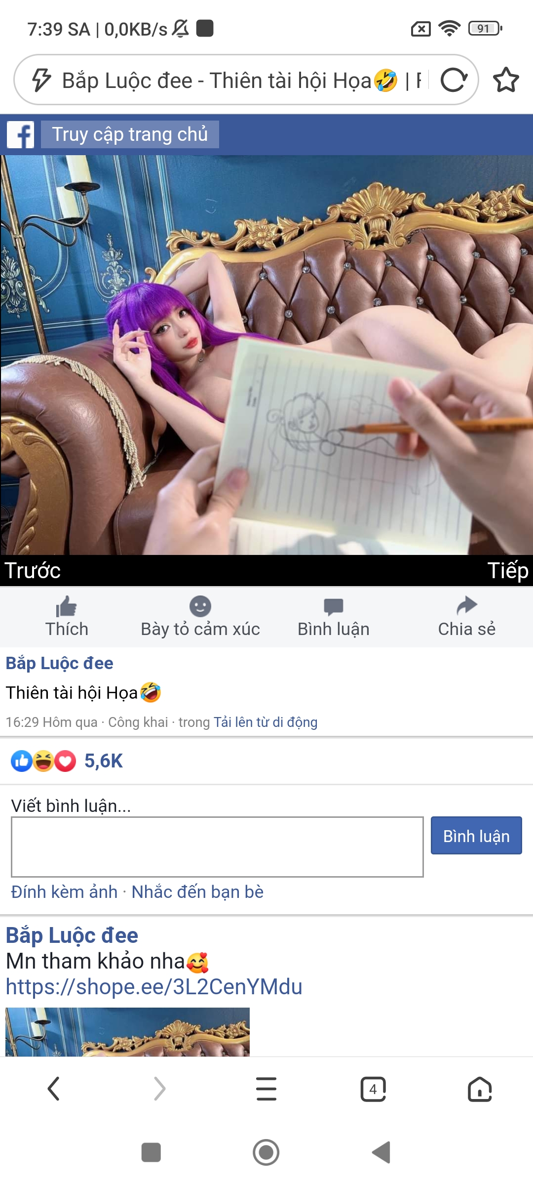This screenshot has height=1186, width=533.
Task: Open browser hamburger menu
Action: tap(266, 1089)
